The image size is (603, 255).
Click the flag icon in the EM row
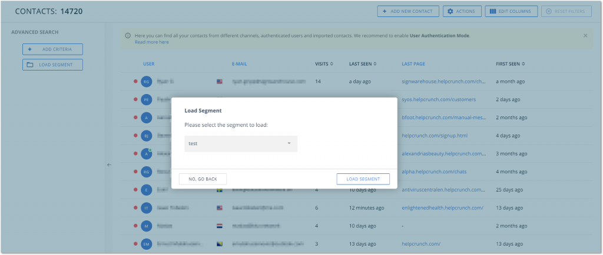220,244
